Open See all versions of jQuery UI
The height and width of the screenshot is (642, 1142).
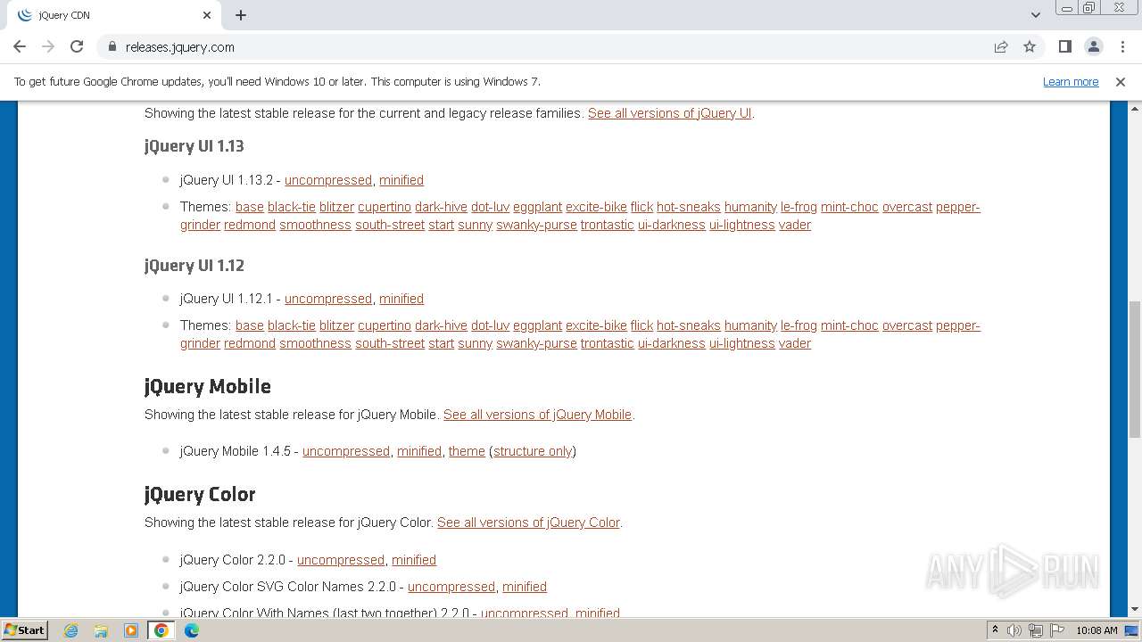669,113
